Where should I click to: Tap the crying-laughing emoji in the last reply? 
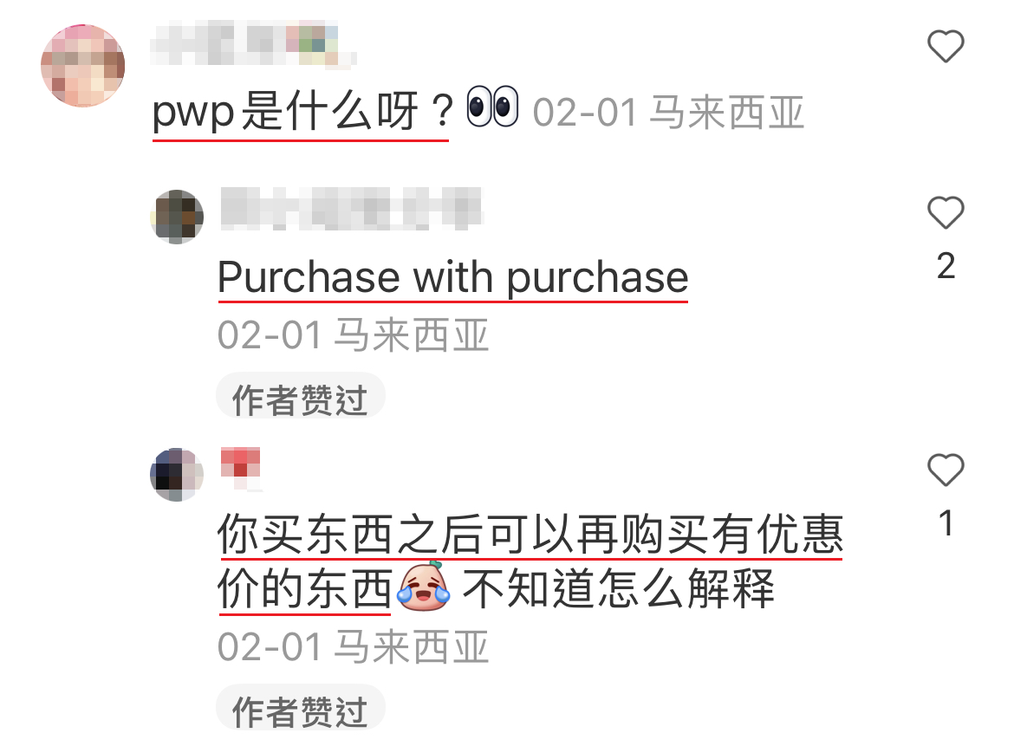click(424, 587)
